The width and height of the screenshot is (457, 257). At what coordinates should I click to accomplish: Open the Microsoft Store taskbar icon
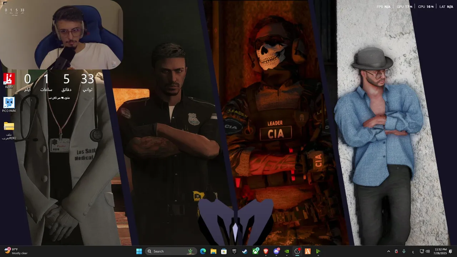224,251
